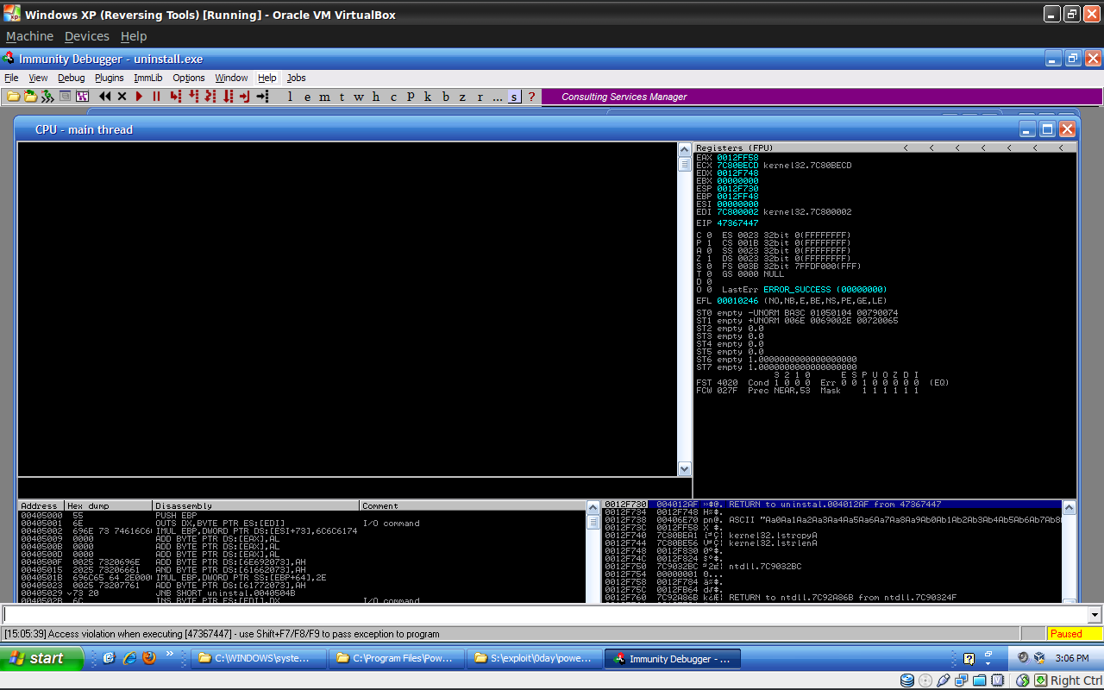Click the command input field at bottom
Image resolution: width=1104 pixels, height=690 pixels.
click(545, 615)
